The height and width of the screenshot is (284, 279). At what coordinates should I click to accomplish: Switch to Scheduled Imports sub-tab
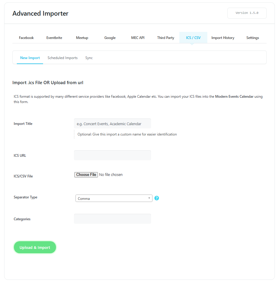(x=63, y=58)
